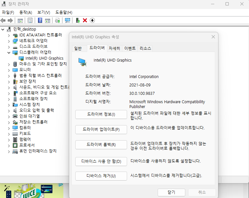
Task: Click driver version value 30.0.100.9837
Action: point(142,94)
